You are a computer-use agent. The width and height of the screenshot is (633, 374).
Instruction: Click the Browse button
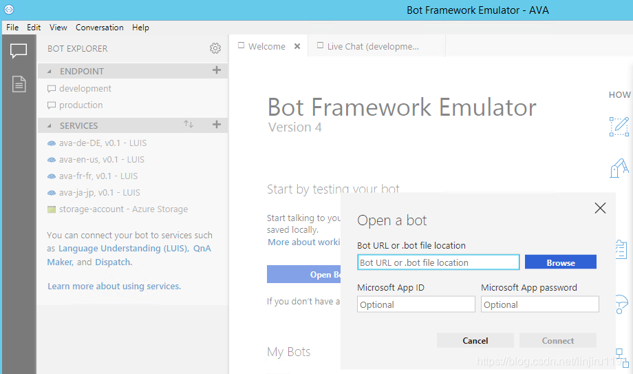pos(560,262)
